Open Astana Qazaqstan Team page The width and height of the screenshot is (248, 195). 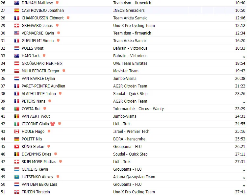point(134,177)
